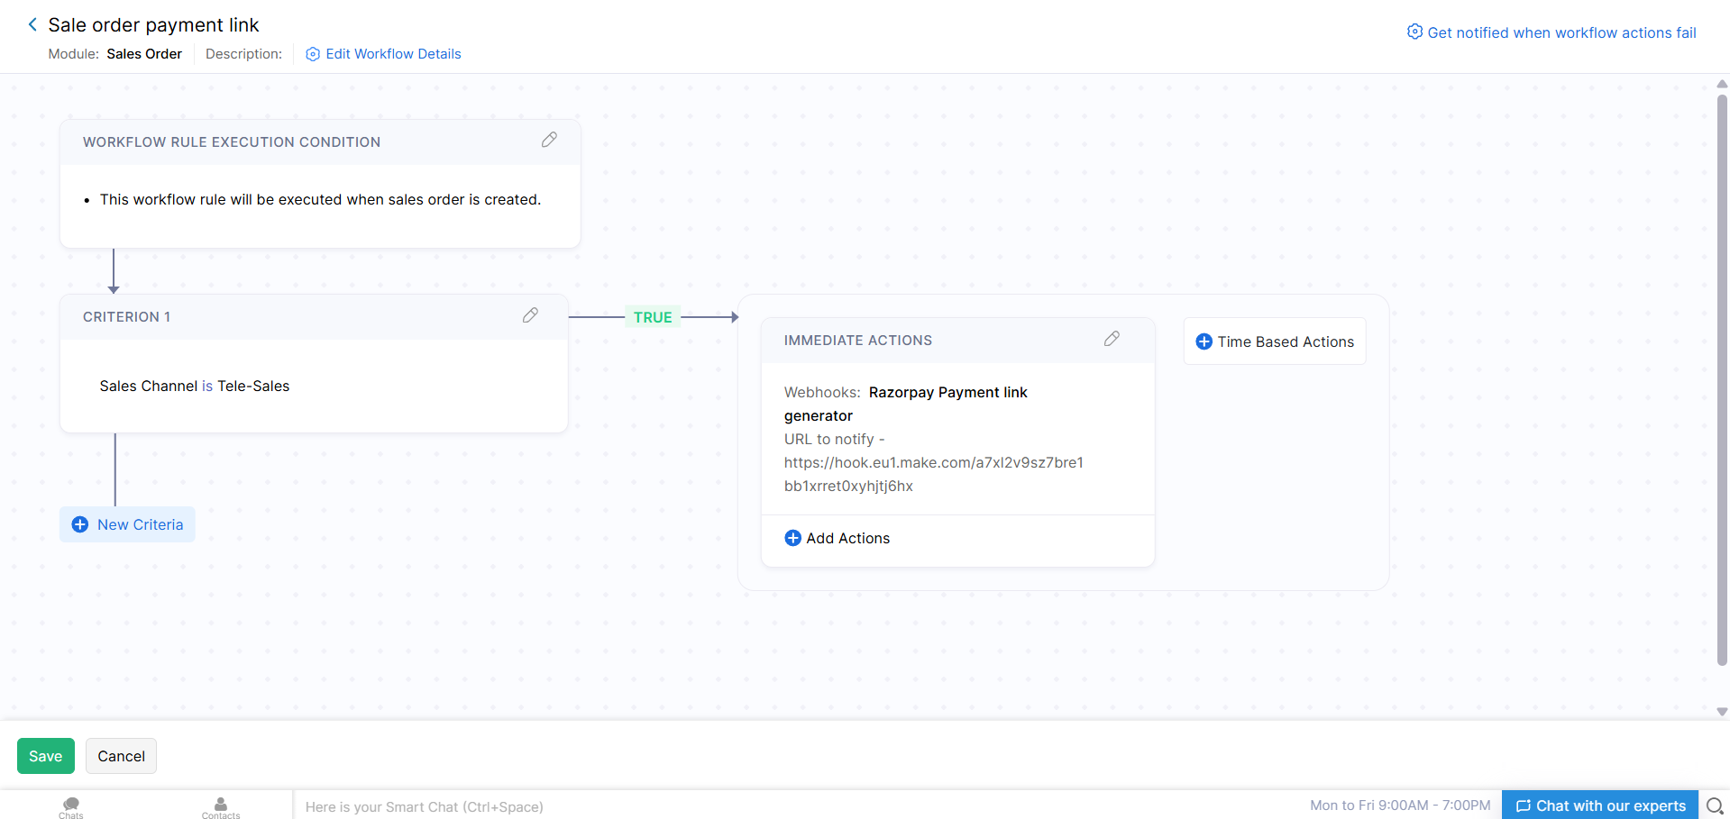Select the Razorpay Payment link generator webhook

tap(906, 404)
